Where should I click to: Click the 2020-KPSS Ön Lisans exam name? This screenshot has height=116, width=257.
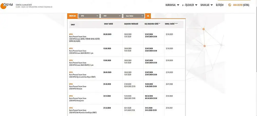coord(76,89)
